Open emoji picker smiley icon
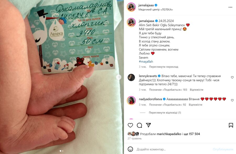 130,149
